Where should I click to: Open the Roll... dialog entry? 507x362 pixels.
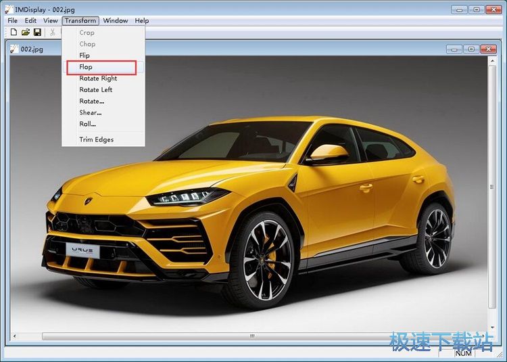tap(103, 124)
